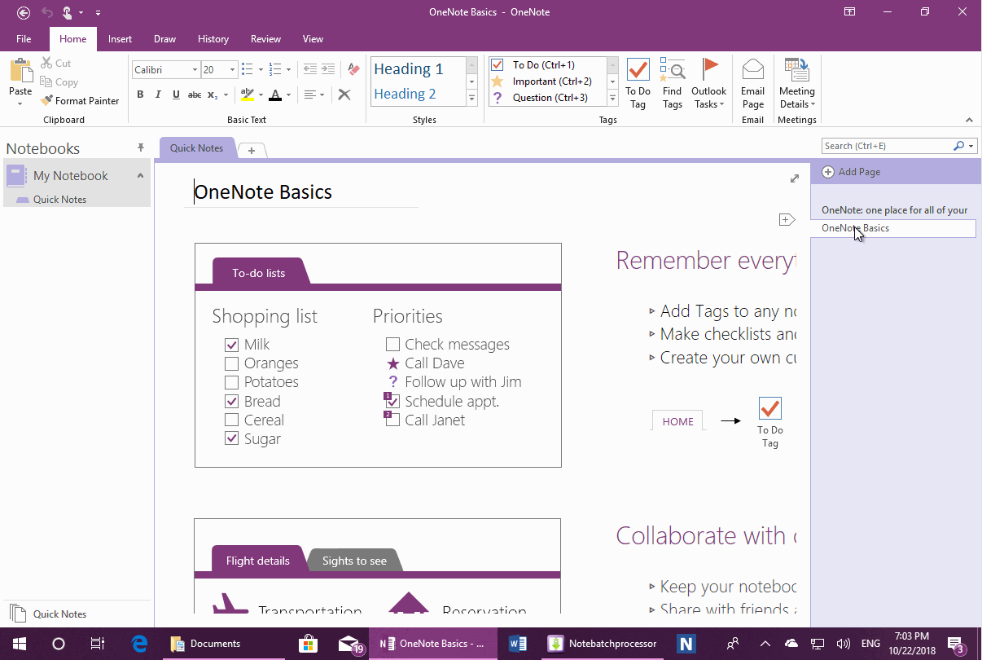Click inside the Search box
982x660 pixels.
point(883,145)
